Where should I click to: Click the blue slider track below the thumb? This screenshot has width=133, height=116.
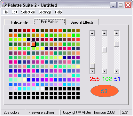tap(117, 58)
